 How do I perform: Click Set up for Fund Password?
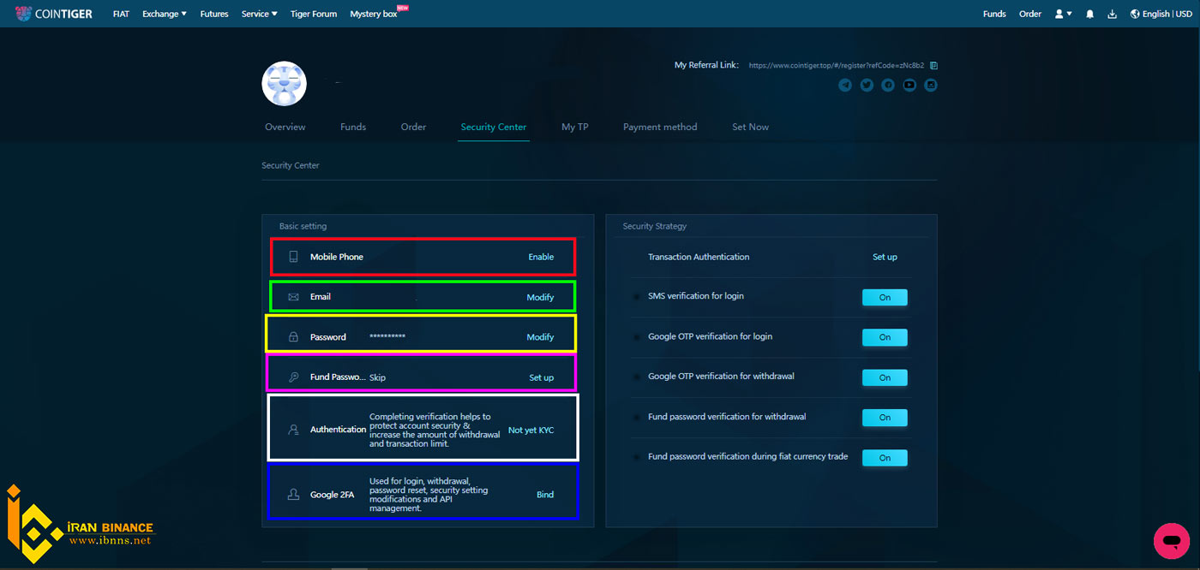click(x=542, y=377)
